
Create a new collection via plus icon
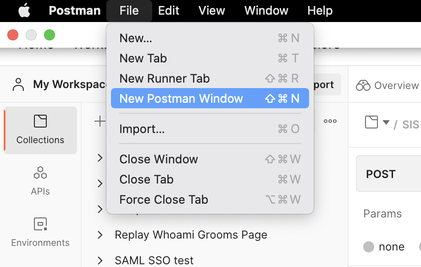100,121
